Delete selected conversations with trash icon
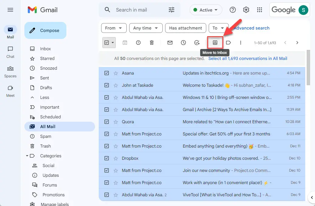315x206 pixels. 152,43
